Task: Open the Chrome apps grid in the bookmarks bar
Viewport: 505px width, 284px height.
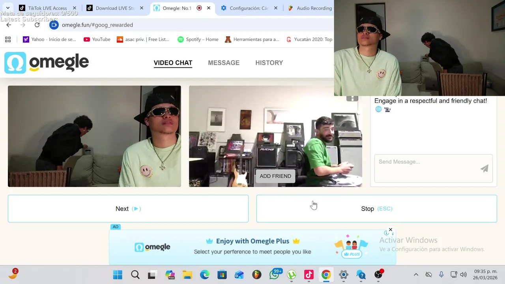Action: pos(8,39)
